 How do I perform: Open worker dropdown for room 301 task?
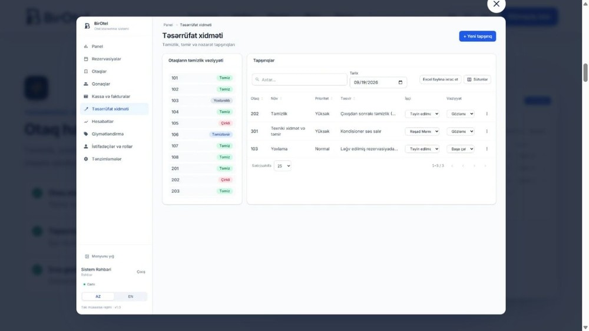(x=422, y=131)
